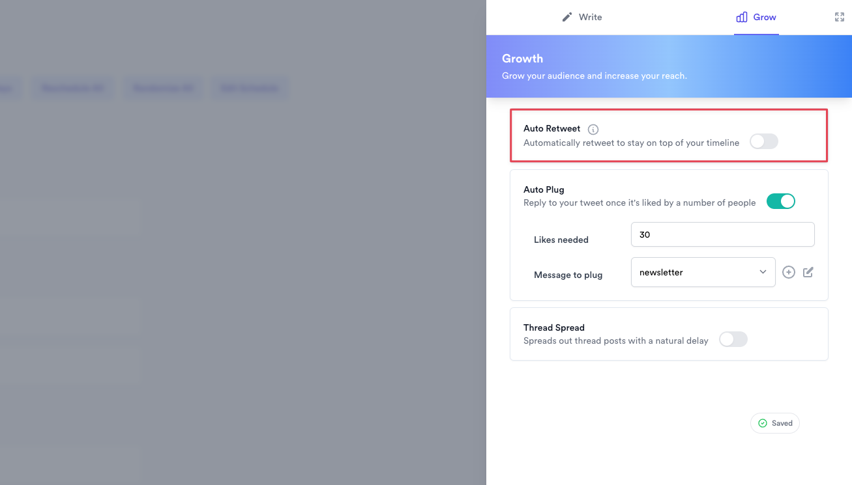The height and width of the screenshot is (485, 852).
Task: Switch to the Write tab
Action: pyautogui.click(x=590, y=17)
